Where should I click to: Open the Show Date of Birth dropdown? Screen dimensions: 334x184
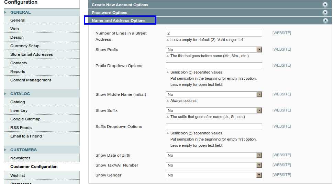[214, 155]
